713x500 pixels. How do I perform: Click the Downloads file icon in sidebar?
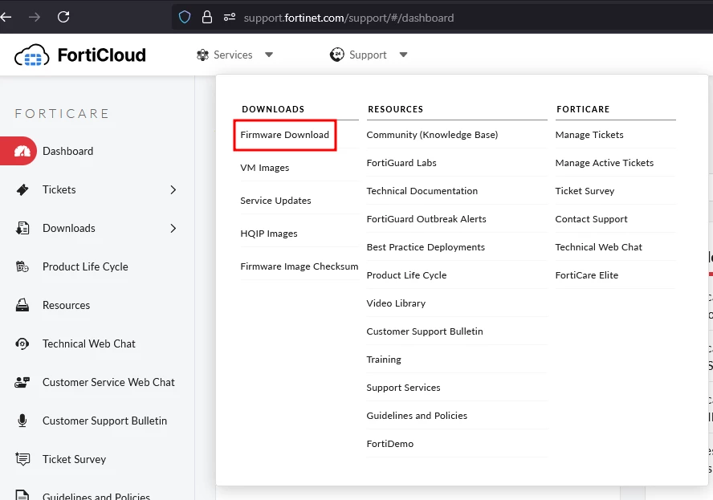[22, 228]
